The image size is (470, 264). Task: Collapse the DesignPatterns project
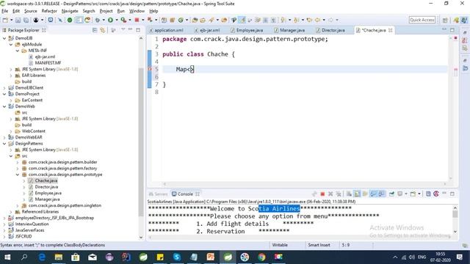coord(4,144)
